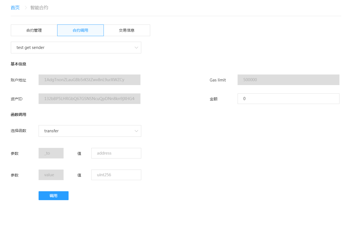The width and height of the screenshot is (350, 231).
Task: Open the 交易信息 tab
Action: point(127,30)
